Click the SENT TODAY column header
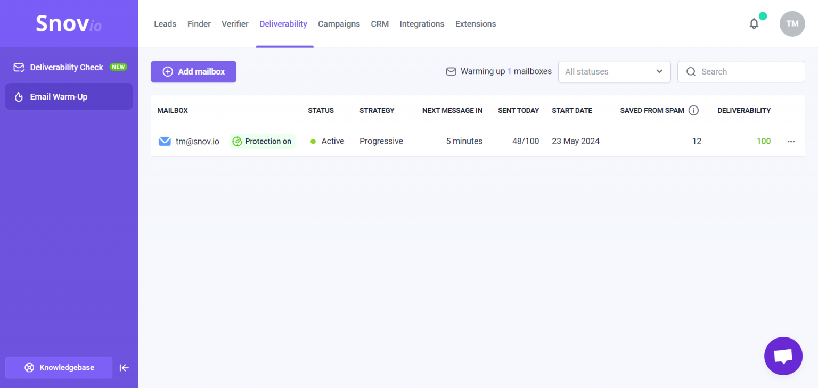 coord(519,111)
